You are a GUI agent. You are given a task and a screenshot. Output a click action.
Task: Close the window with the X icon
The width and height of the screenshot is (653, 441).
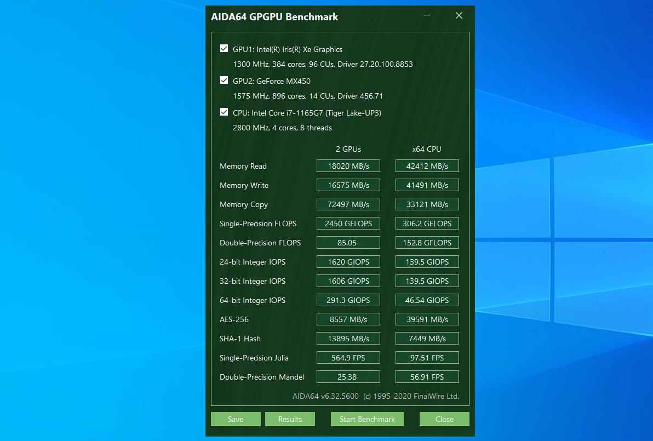coord(459,16)
